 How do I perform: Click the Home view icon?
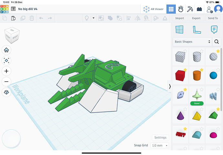pos(6,50)
